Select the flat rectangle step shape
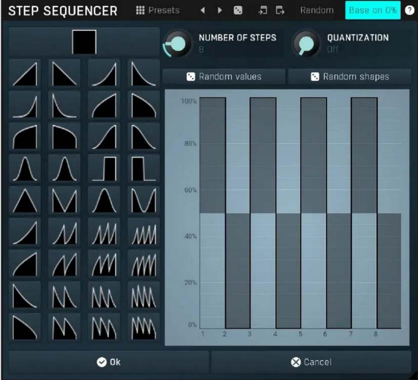 click(84, 41)
